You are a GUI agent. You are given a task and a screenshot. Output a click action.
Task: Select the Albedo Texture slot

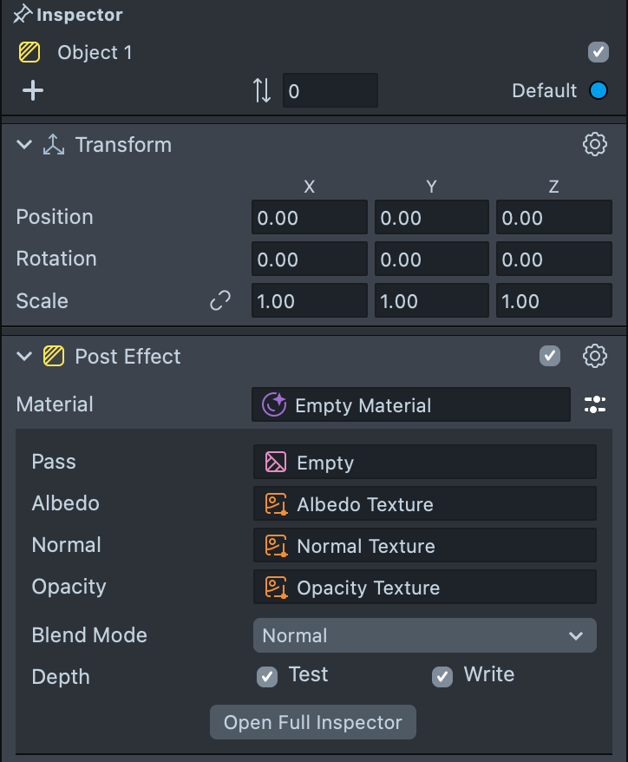[424, 504]
